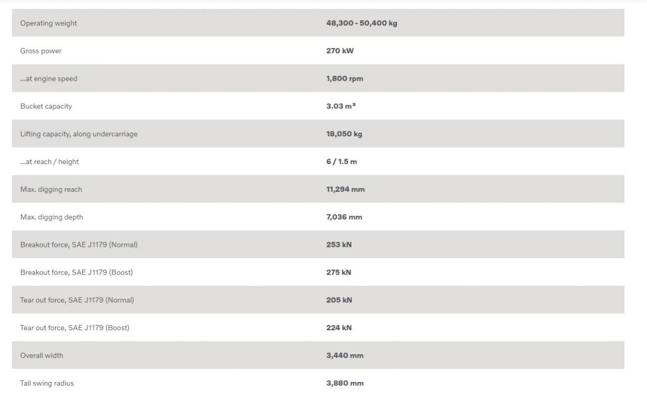Click the 48,300 - 50,400 kg value
This screenshot has width=647, height=394.
point(361,23)
